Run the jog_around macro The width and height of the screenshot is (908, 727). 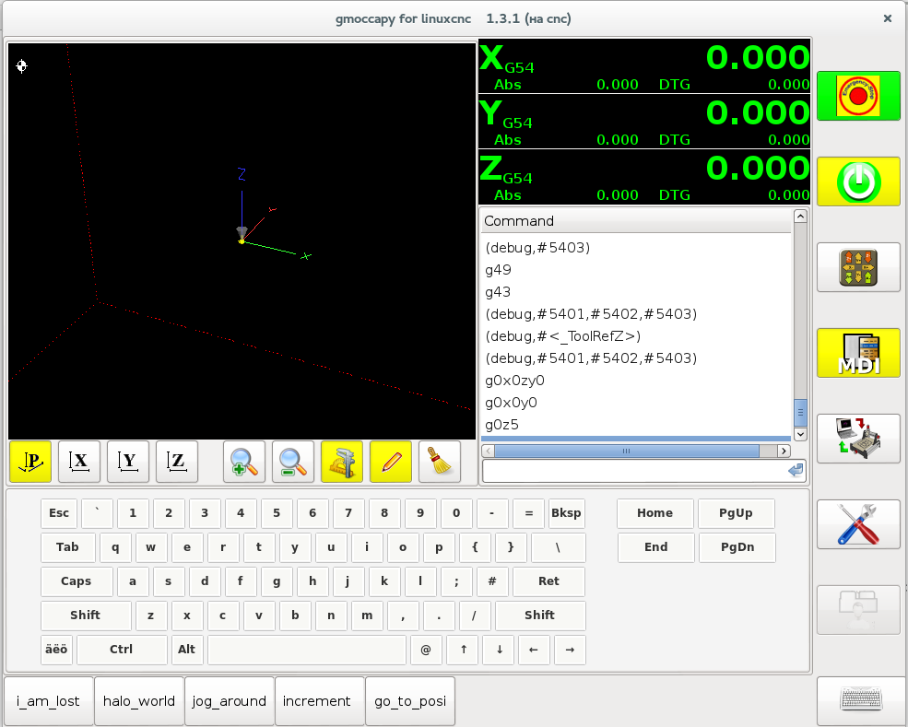click(x=230, y=701)
